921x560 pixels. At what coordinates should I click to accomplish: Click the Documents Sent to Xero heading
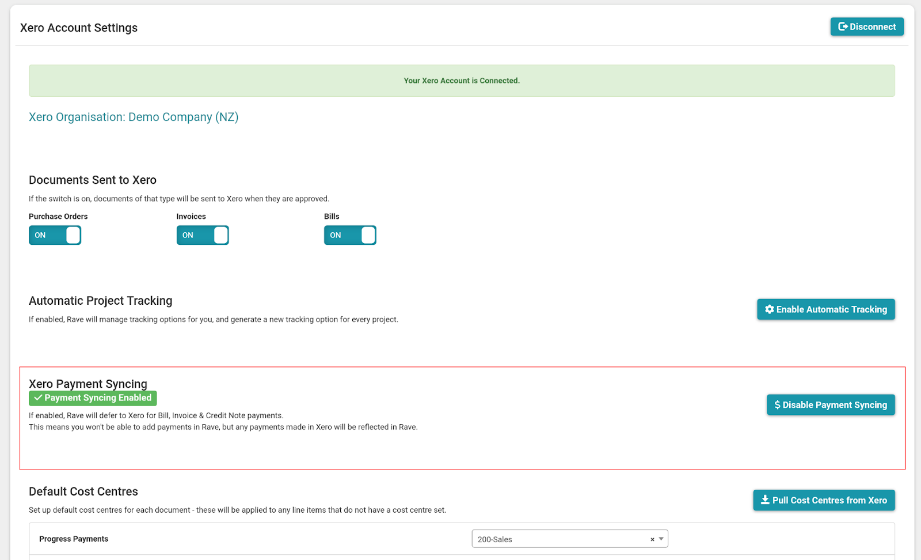93,180
